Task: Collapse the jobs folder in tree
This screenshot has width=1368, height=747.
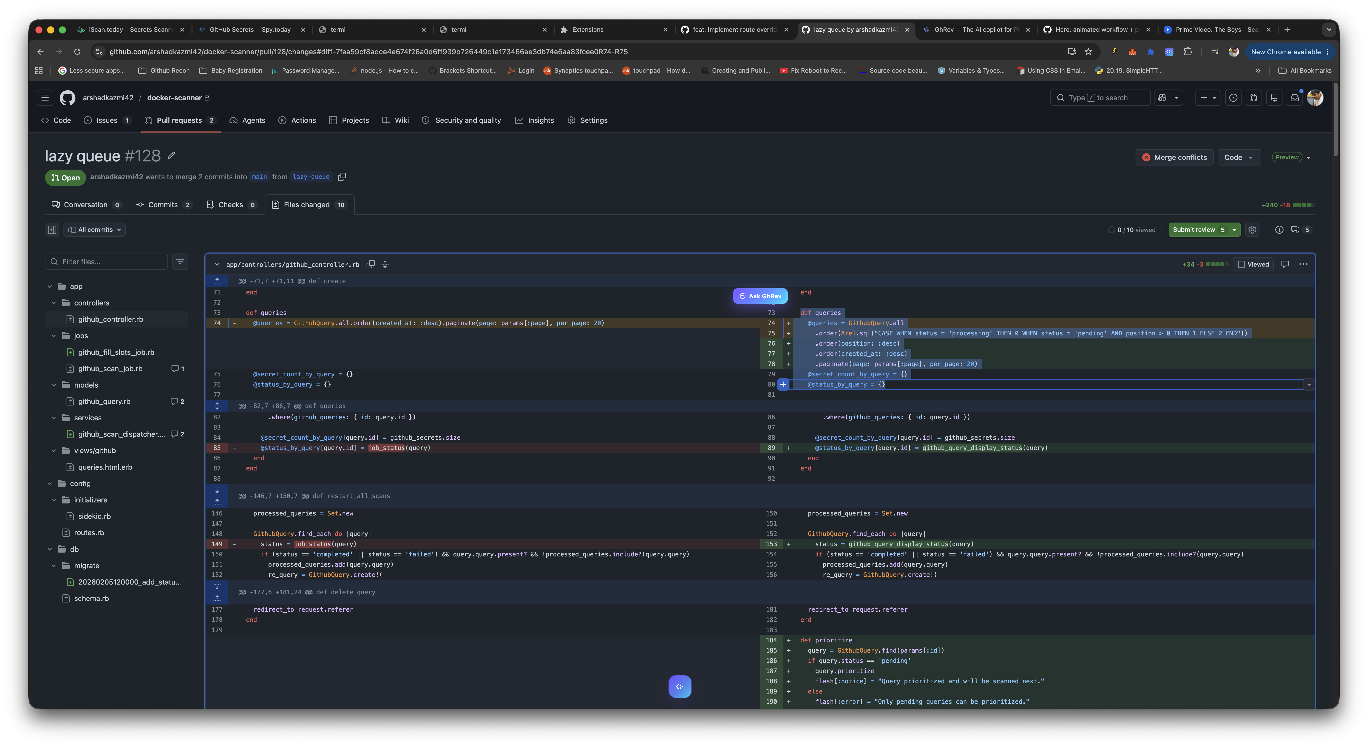Action: [x=54, y=336]
